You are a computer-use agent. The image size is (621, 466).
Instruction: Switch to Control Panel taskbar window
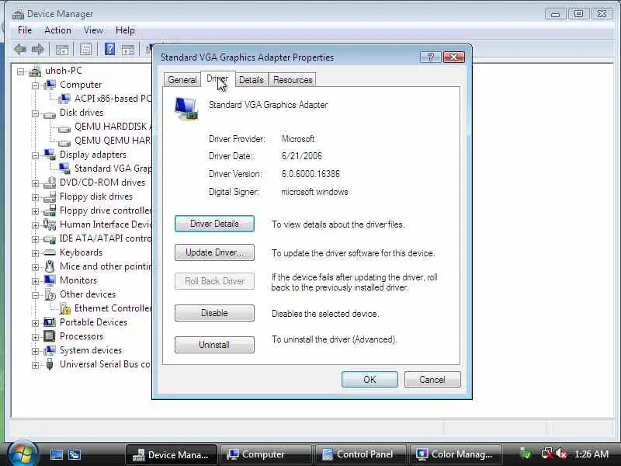coord(360,454)
